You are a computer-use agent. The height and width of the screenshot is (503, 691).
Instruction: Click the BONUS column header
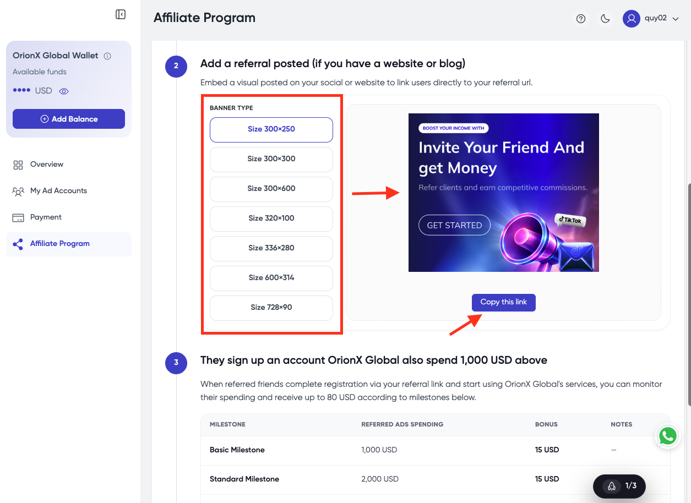coord(546,425)
